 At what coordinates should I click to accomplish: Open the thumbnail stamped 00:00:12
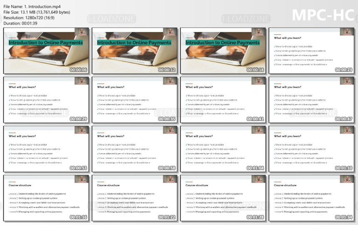pos(134,51)
